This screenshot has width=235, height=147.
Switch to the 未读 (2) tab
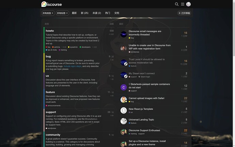tap(97, 13)
